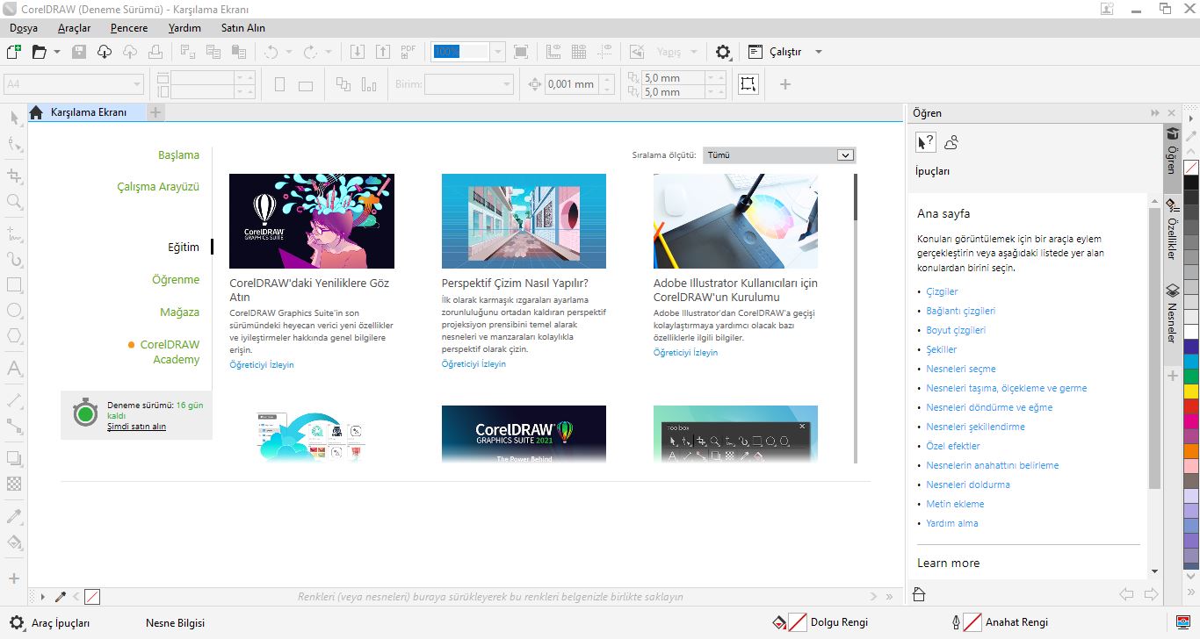
Task: Open the Özellikler docker tab
Action: [1171, 230]
